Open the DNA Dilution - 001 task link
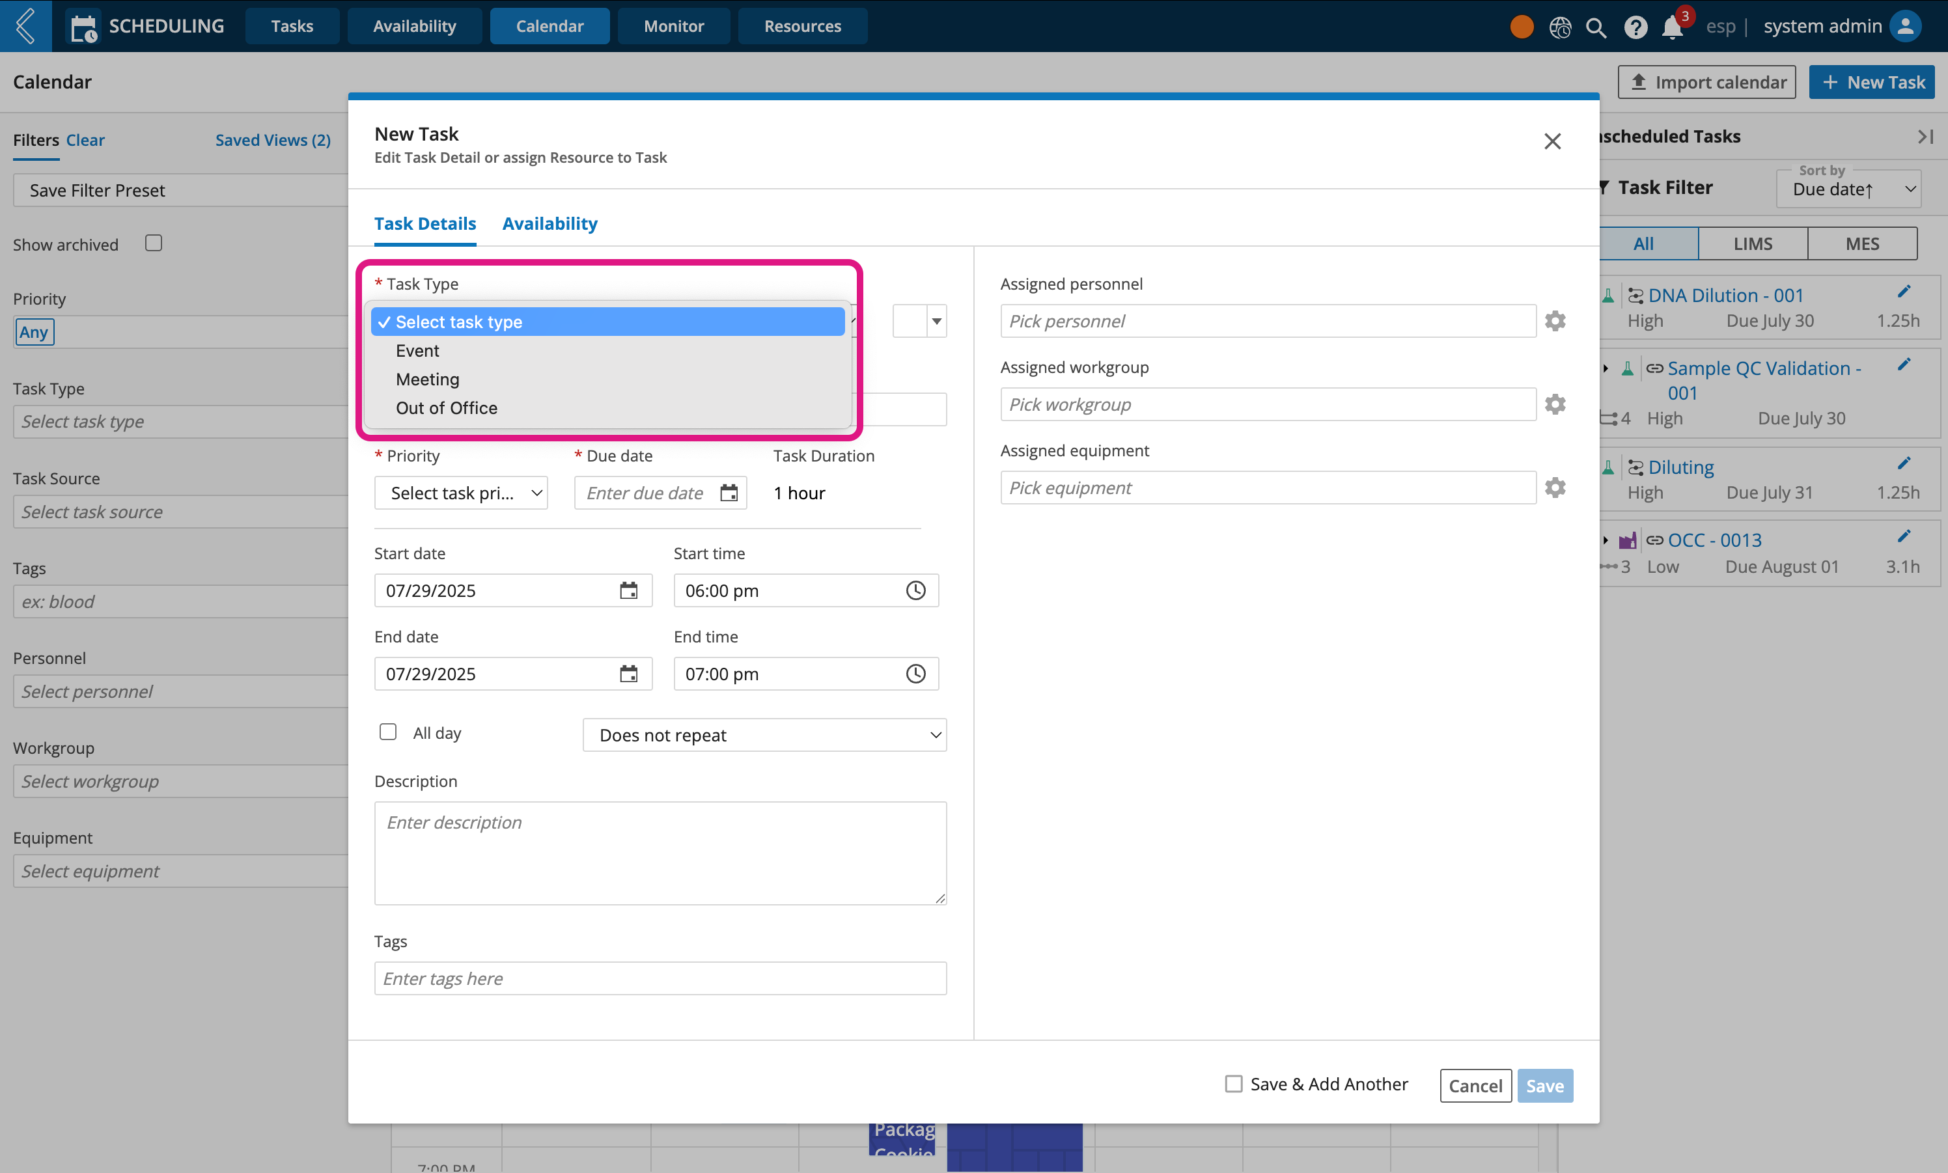The width and height of the screenshot is (1948, 1173). click(1726, 296)
